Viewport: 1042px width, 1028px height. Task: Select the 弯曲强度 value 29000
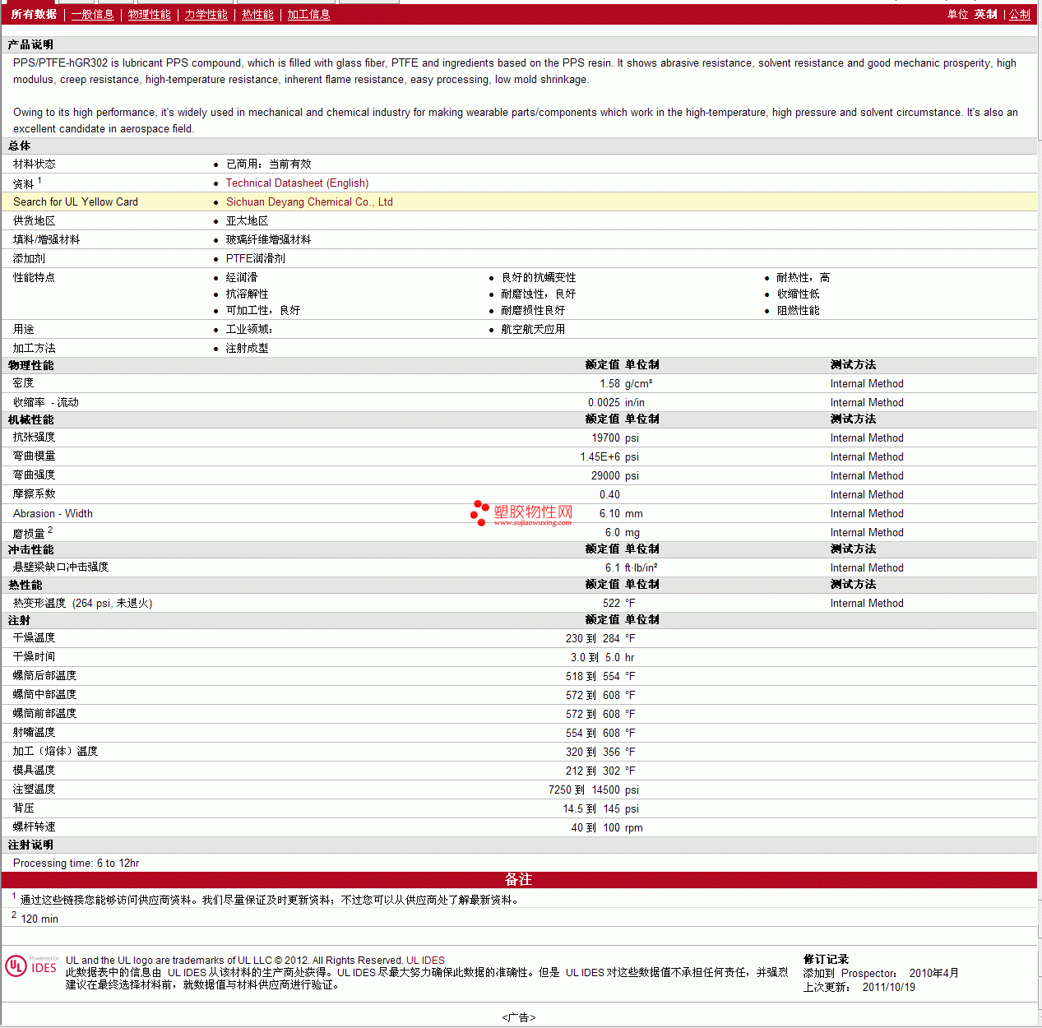click(x=606, y=476)
